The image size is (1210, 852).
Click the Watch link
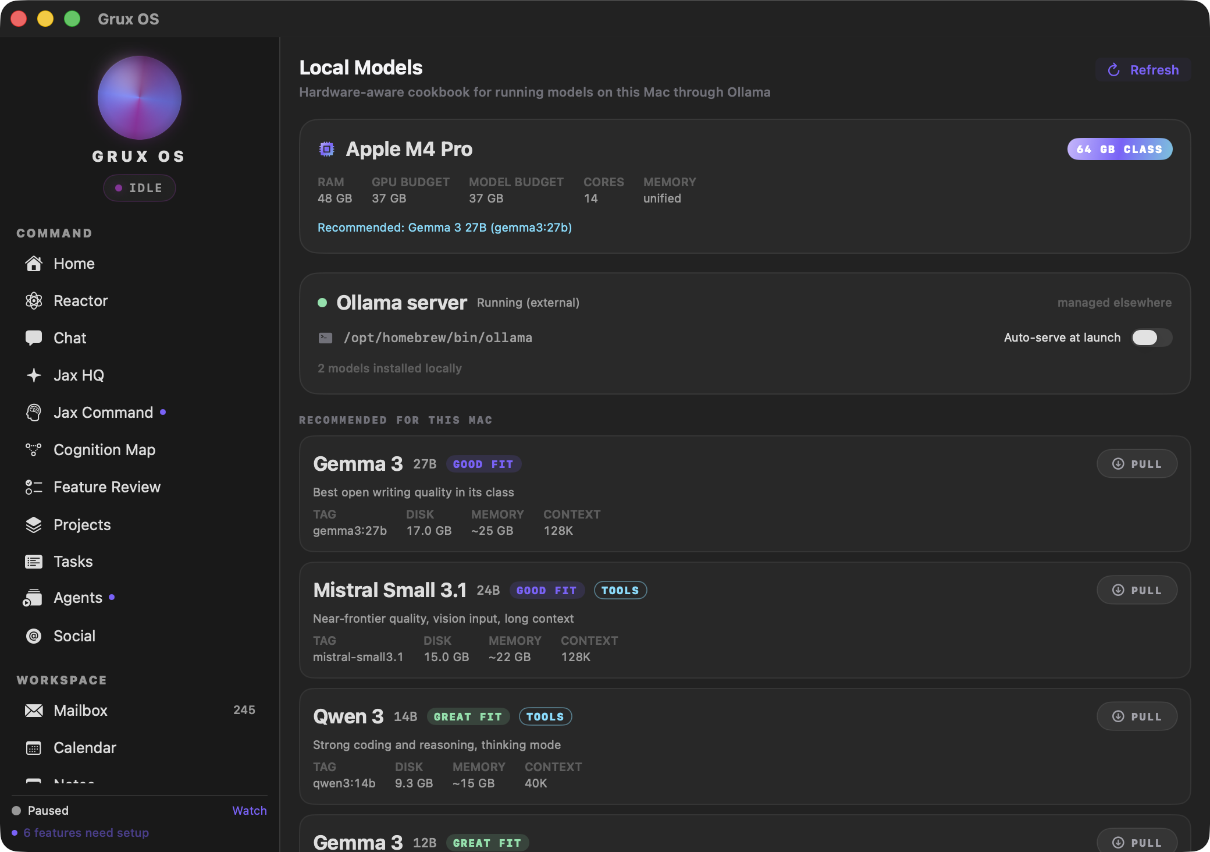coord(250,811)
